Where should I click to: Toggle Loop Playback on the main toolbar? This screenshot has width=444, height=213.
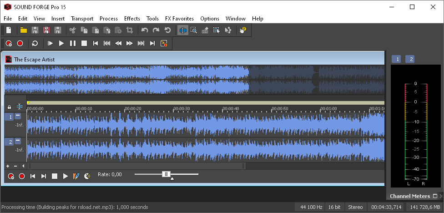tap(35, 43)
